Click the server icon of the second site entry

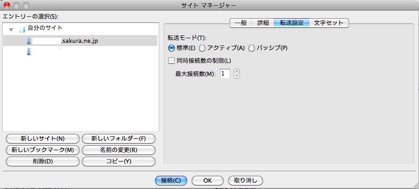29,52
